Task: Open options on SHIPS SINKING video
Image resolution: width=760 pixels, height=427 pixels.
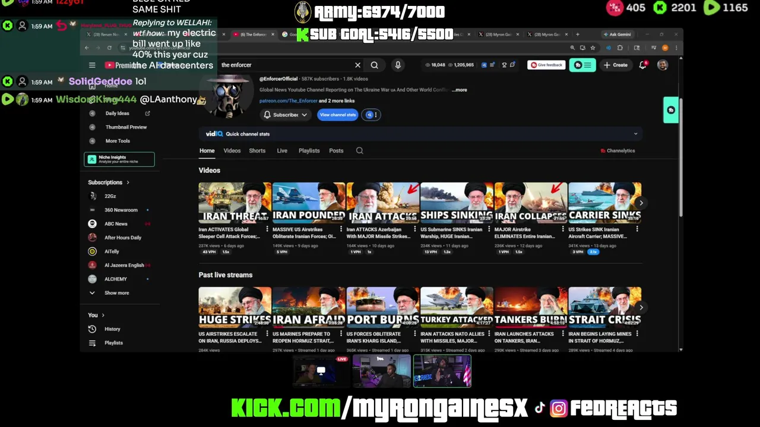Action: (x=489, y=229)
